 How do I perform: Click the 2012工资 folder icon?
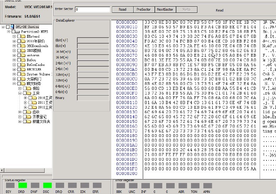coord(35,107)
